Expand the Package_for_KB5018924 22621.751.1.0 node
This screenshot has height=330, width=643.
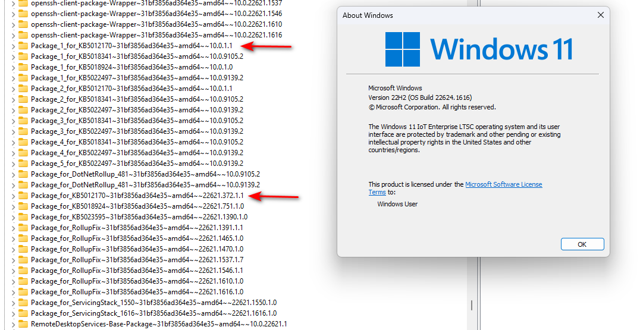click(x=13, y=206)
